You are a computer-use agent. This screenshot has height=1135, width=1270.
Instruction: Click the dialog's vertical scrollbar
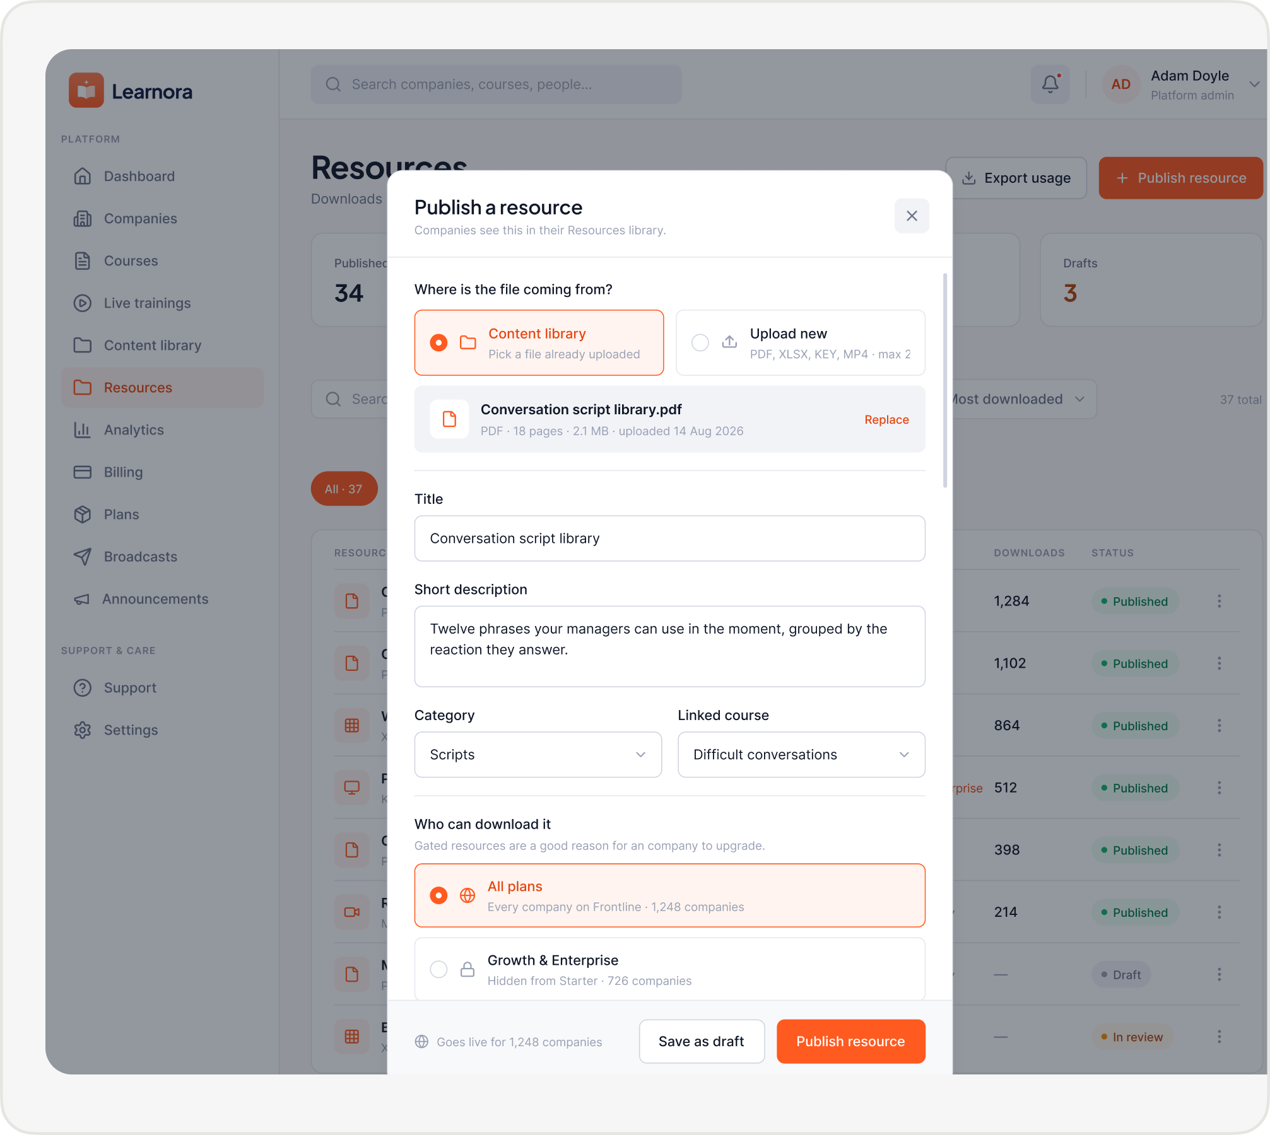pos(944,380)
